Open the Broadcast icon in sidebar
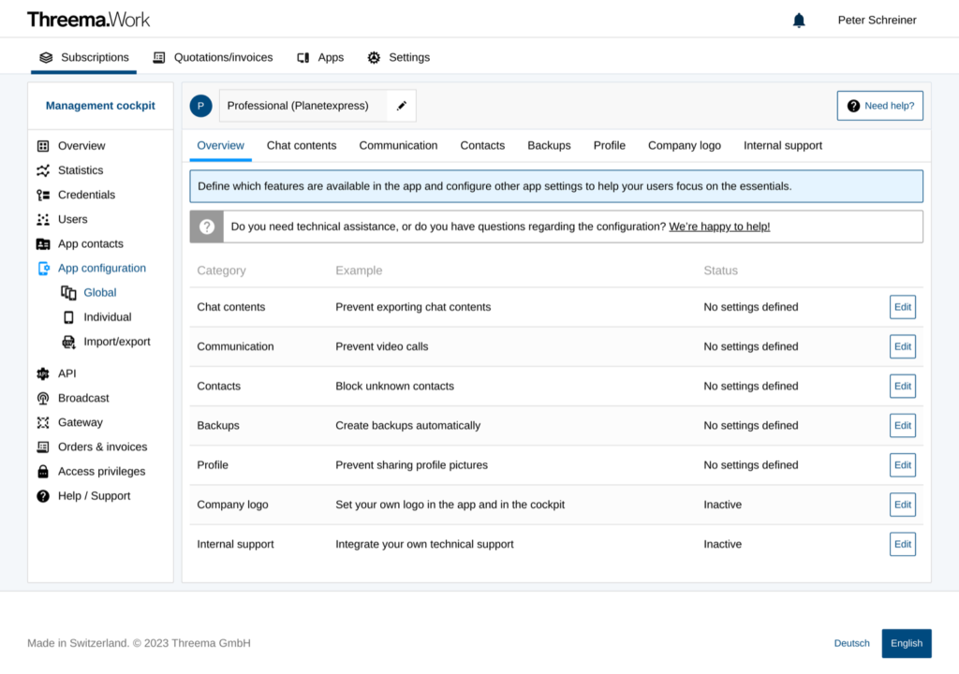This screenshot has width=959, height=674. point(43,398)
